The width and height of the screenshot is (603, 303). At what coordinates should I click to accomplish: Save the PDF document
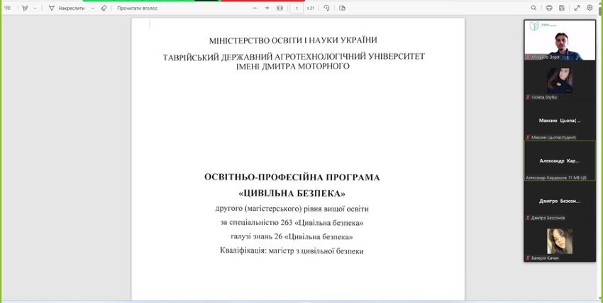point(561,8)
